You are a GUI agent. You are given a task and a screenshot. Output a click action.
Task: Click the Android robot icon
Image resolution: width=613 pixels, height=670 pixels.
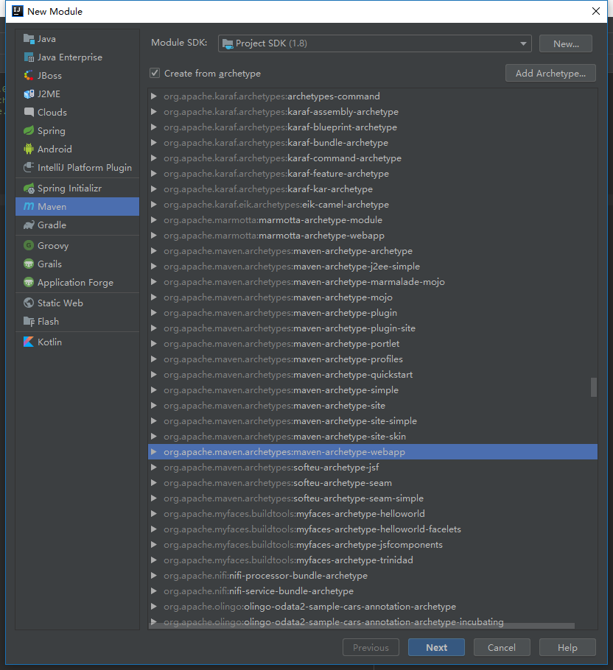pos(29,149)
